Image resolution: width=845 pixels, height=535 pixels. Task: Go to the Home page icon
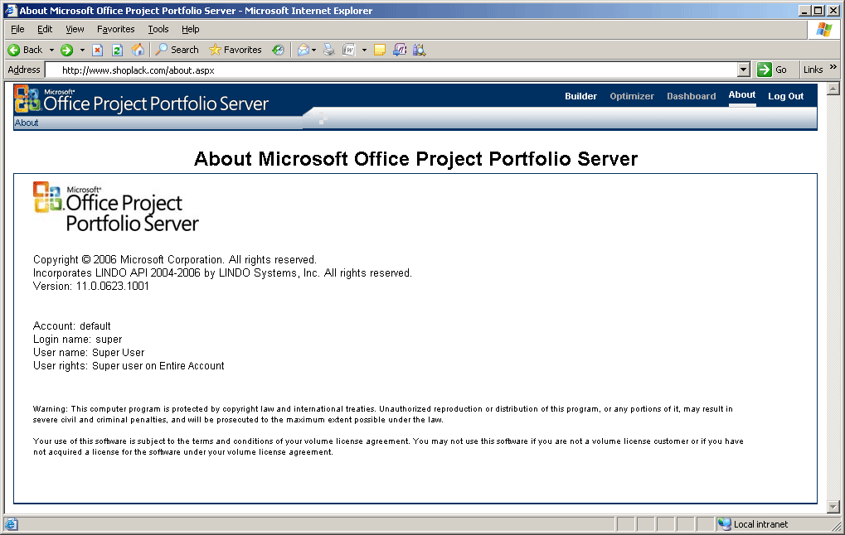[138, 50]
